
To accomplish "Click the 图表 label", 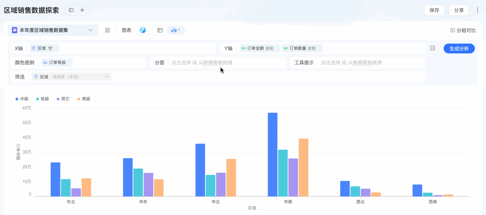I will coord(126,30).
